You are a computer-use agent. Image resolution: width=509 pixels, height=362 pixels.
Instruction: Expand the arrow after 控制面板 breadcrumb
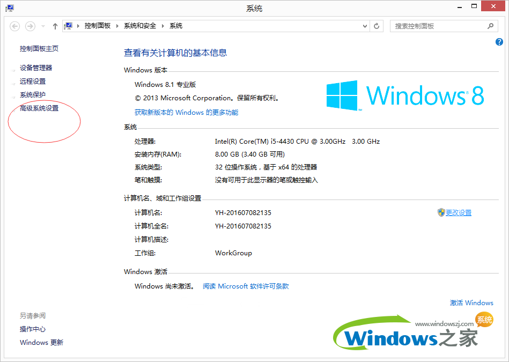[x=117, y=26]
